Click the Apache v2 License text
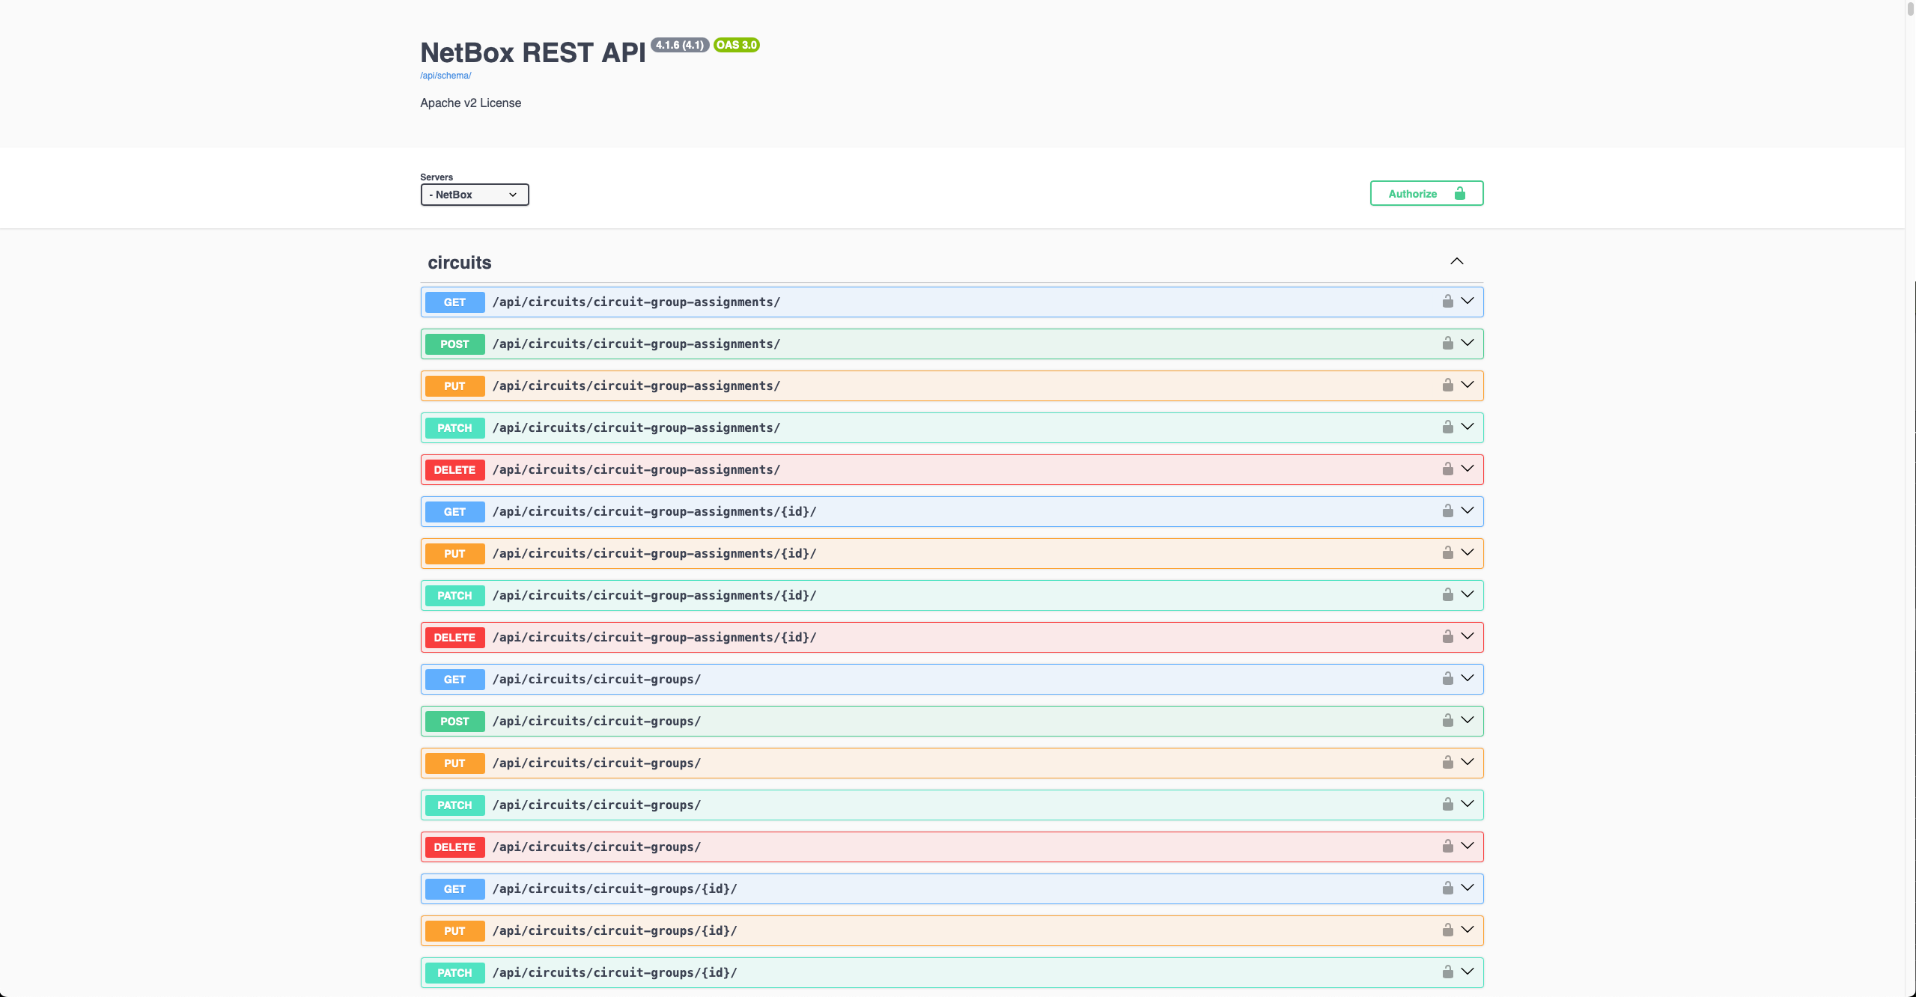This screenshot has width=1916, height=997. (470, 103)
